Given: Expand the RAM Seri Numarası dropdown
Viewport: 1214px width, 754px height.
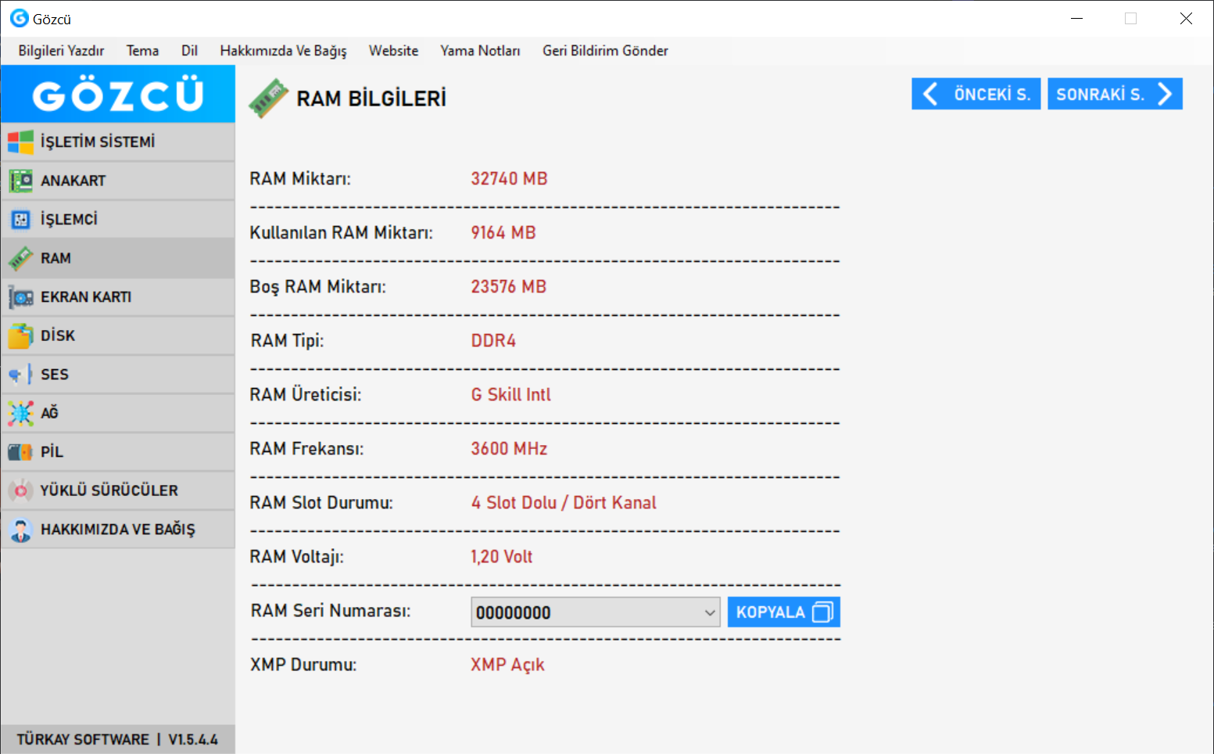Looking at the screenshot, I should pyautogui.click(x=709, y=612).
